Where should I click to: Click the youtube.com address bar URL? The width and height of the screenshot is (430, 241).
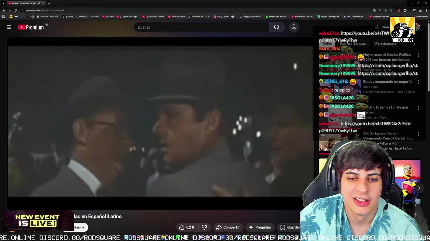click(x=45, y=10)
